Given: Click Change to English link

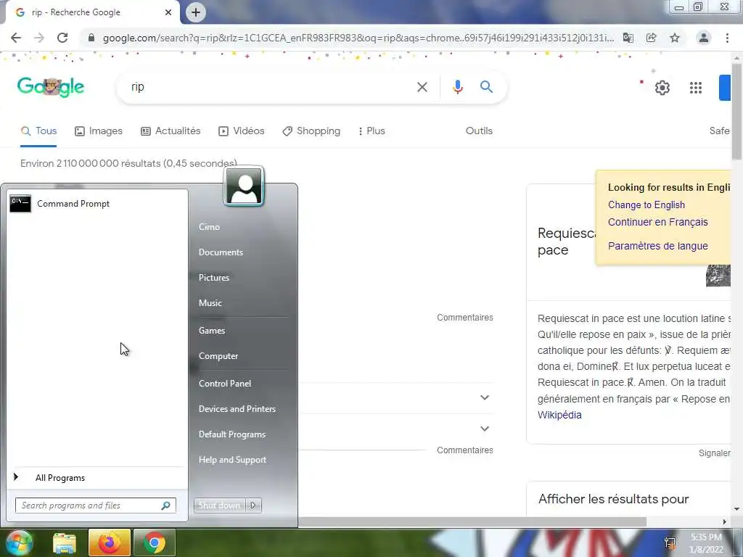Looking at the screenshot, I should (646, 205).
